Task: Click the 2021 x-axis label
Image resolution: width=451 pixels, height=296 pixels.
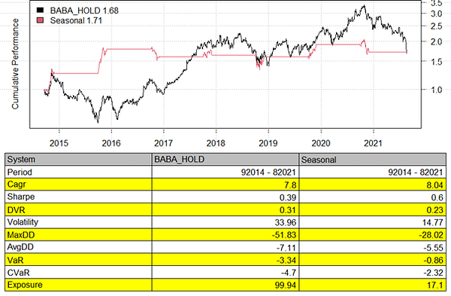Action: pyautogui.click(x=374, y=143)
